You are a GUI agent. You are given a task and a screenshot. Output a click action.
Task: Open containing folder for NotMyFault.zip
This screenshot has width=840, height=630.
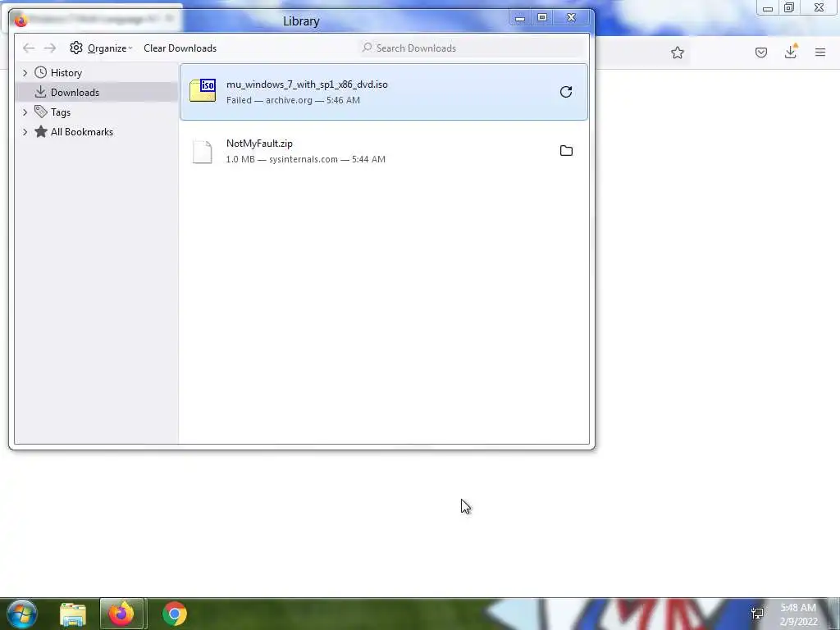coord(566,151)
